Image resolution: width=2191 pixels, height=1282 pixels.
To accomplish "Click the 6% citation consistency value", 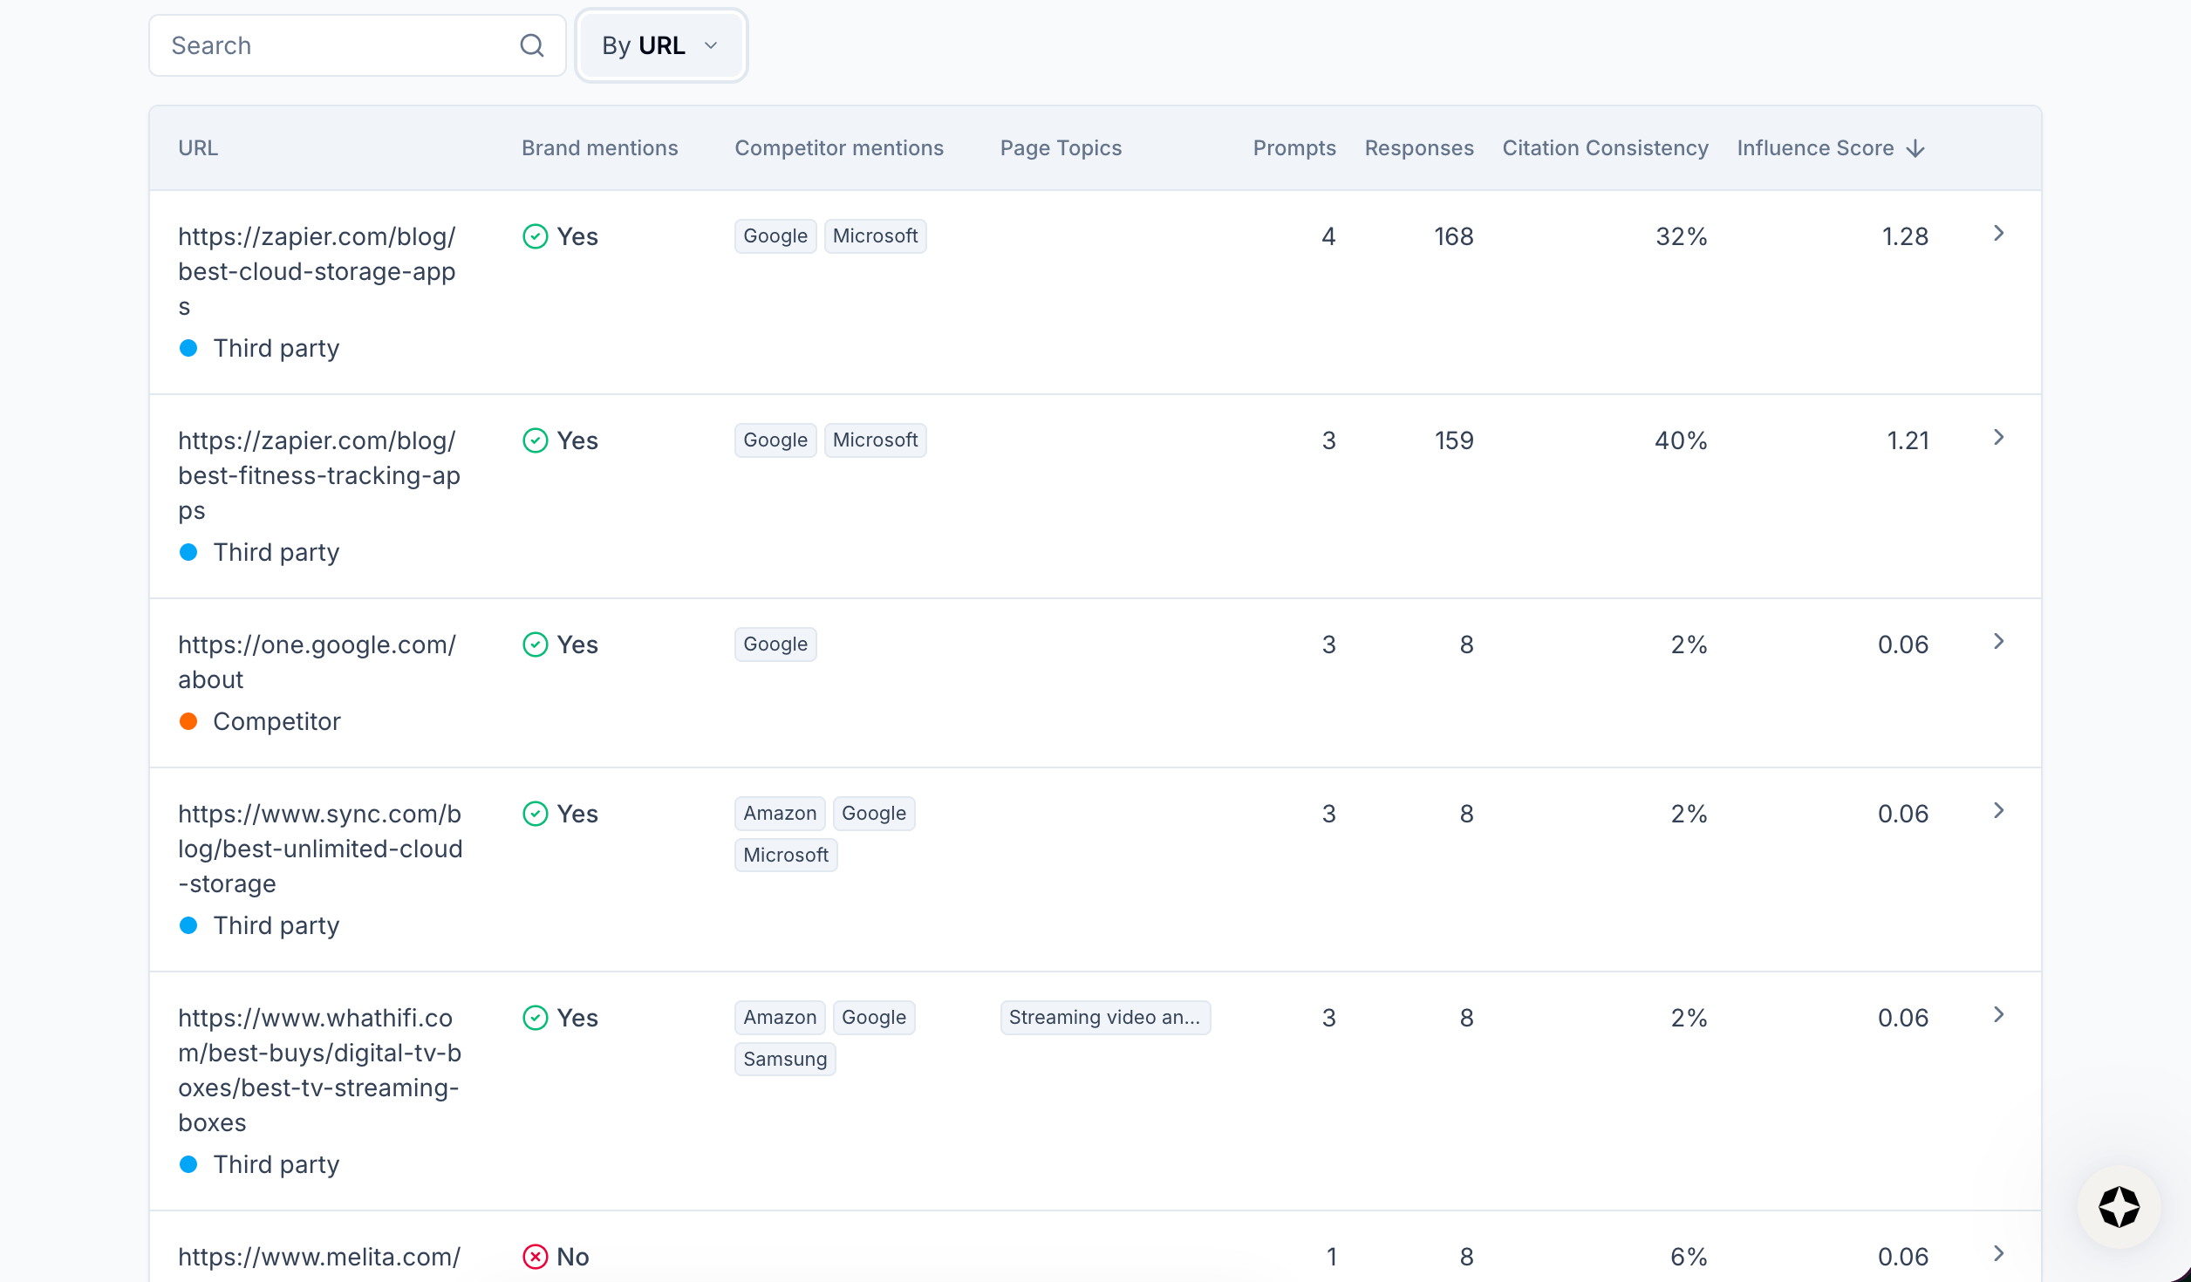I will tap(1689, 1257).
